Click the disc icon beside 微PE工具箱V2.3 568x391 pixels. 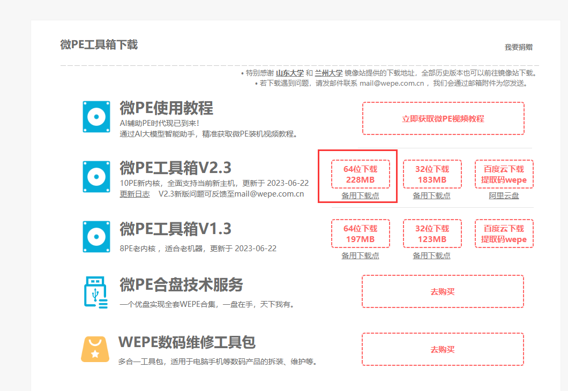[96, 176]
